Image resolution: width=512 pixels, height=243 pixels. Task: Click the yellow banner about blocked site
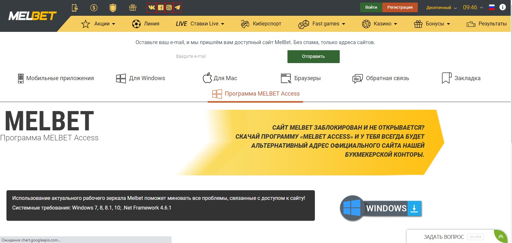click(310, 143)
